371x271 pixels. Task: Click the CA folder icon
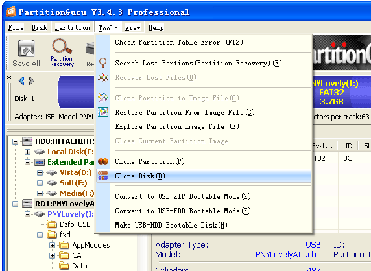64,255
